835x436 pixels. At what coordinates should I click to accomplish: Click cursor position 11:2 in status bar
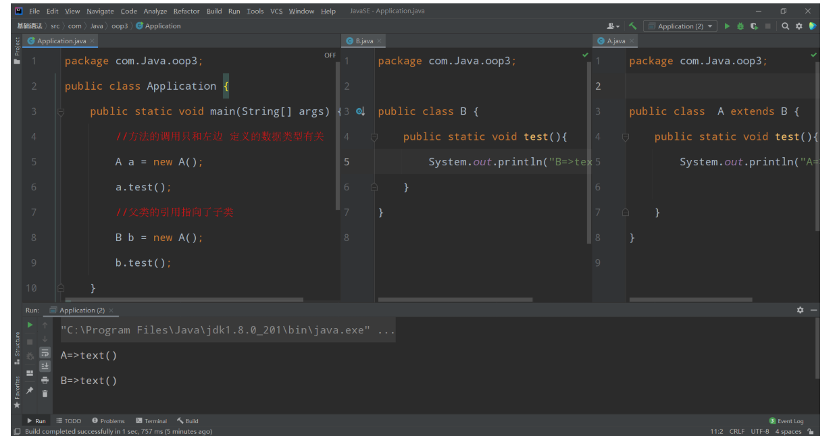tap(717, 431)
